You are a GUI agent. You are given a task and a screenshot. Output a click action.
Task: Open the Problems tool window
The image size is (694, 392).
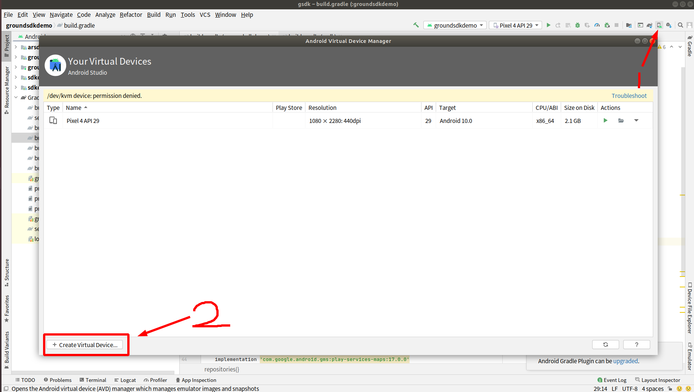(x=58, y=380)
